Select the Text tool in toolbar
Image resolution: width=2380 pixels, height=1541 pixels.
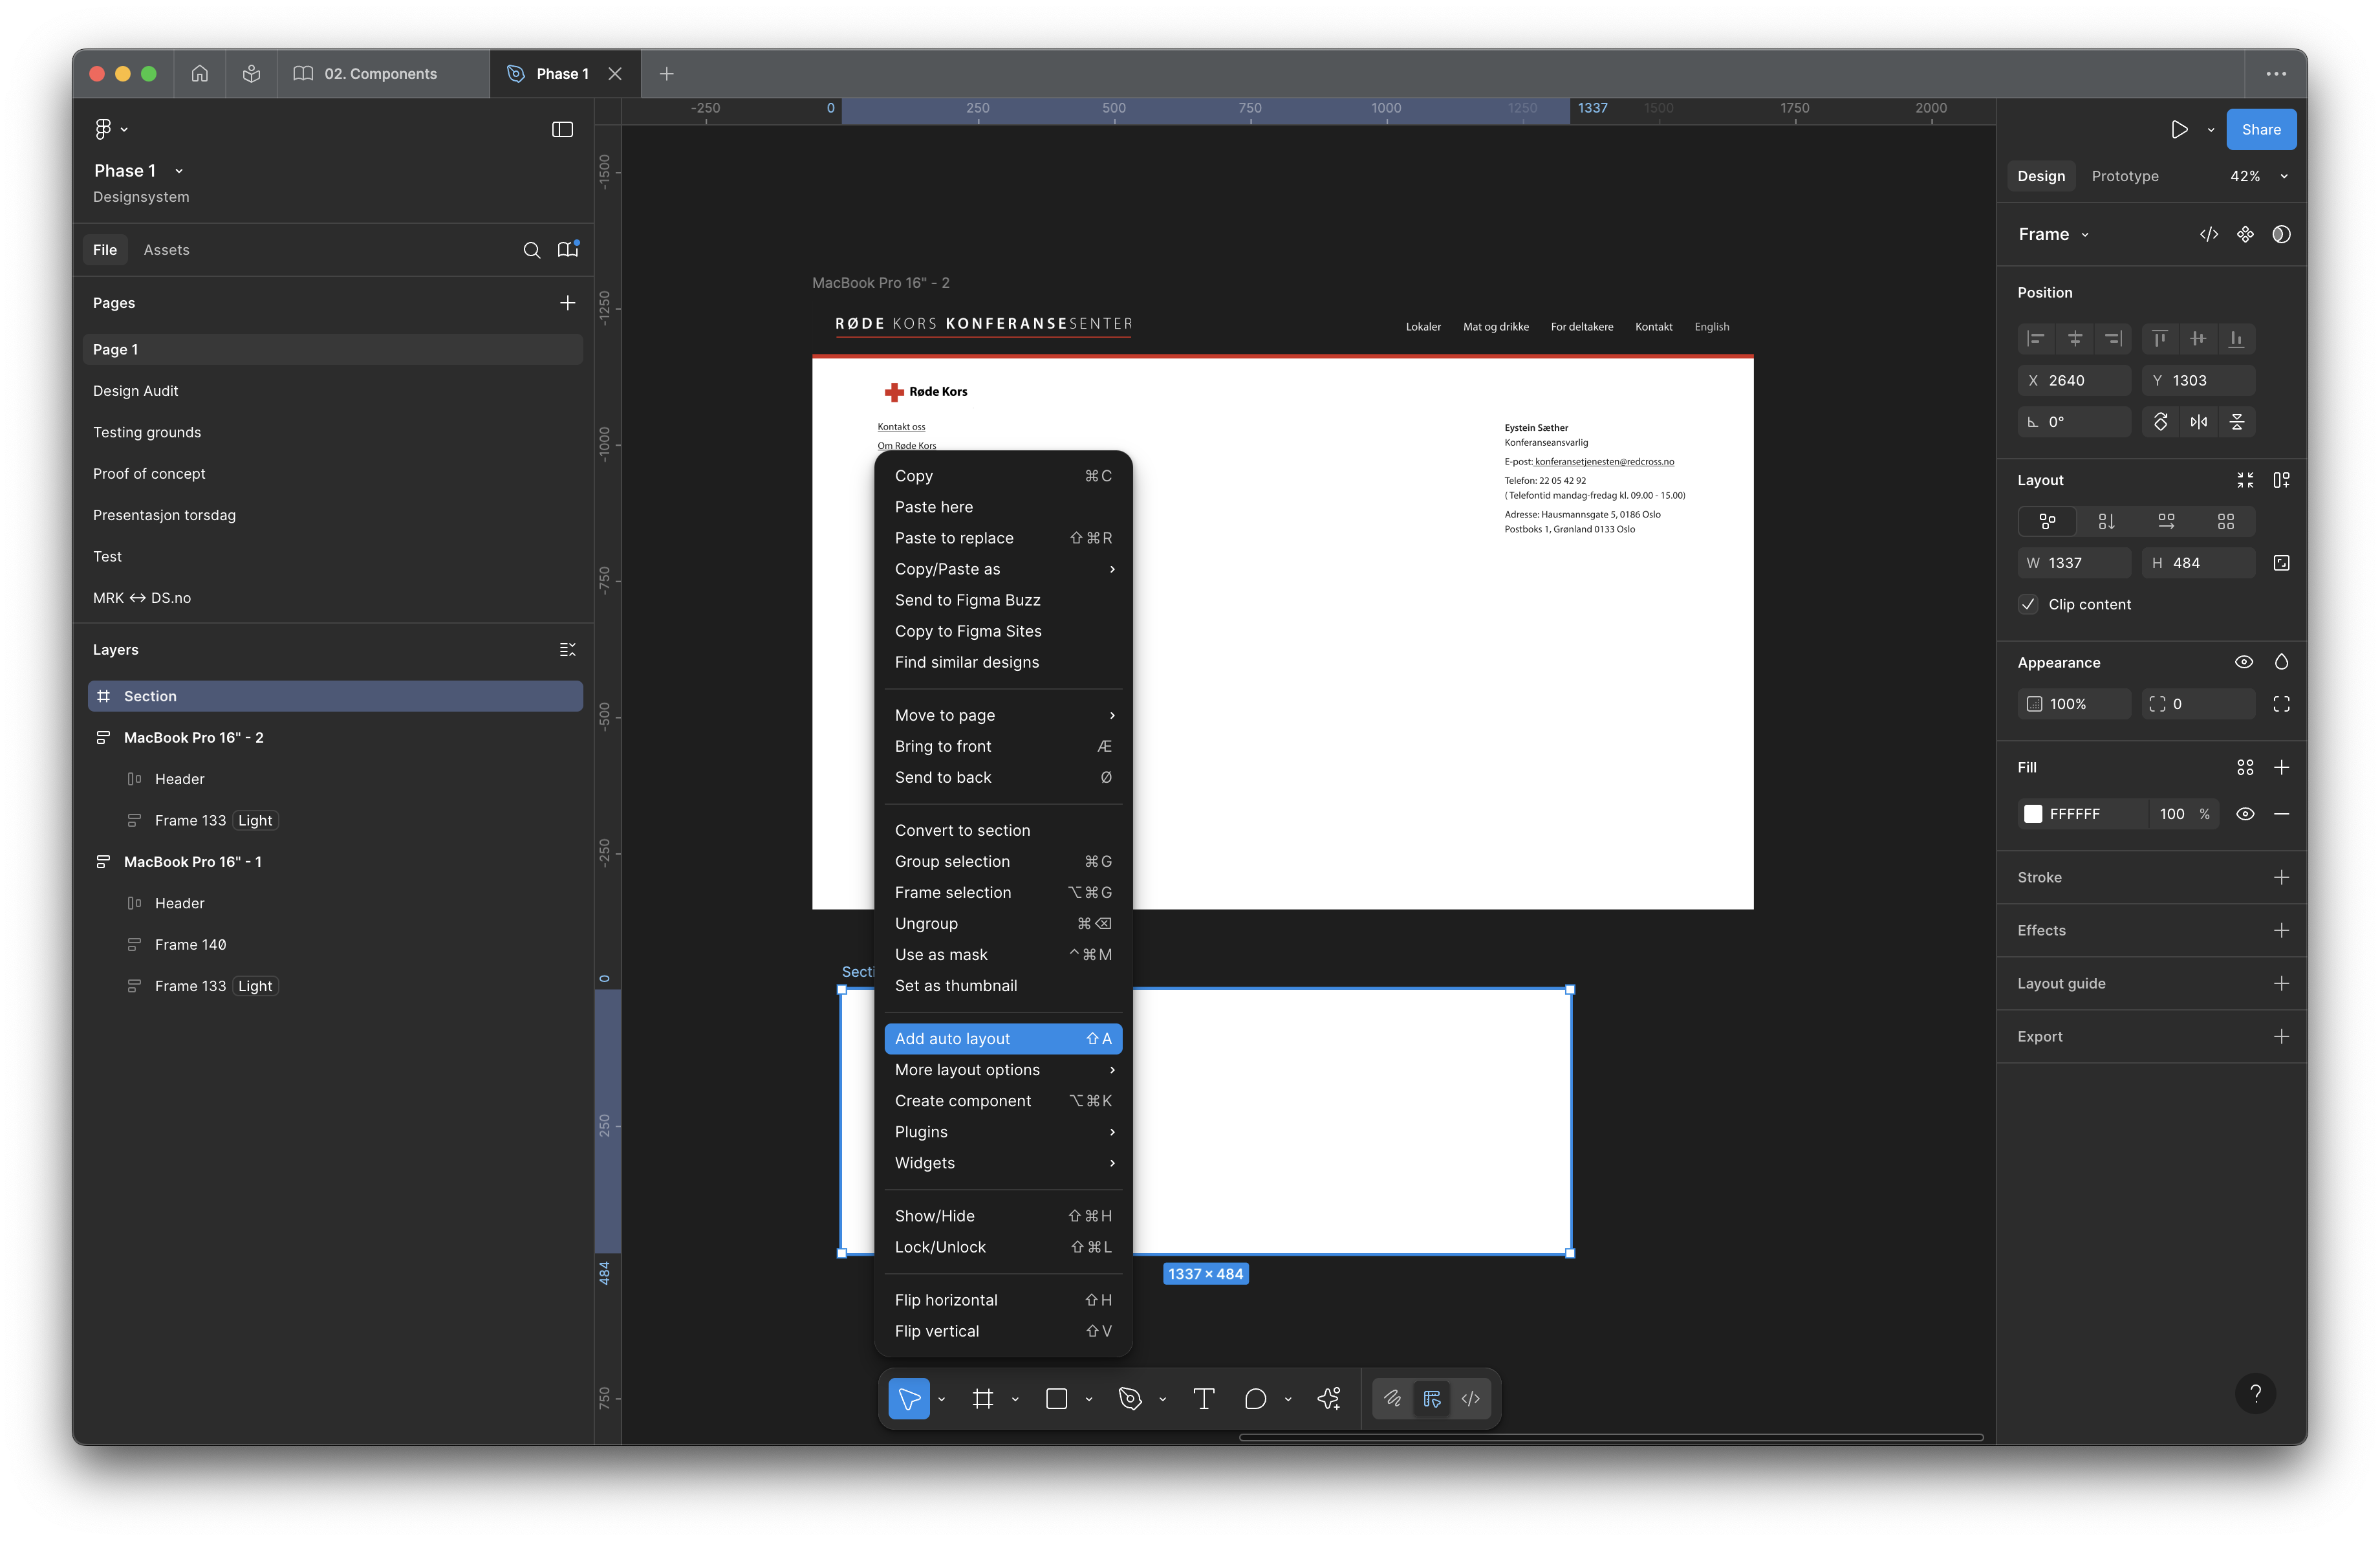coord(1203,1398)
